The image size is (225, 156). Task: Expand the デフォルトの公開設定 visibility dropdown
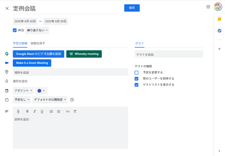(50, 100)
